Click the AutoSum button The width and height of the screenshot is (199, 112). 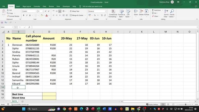coord(156,10)
